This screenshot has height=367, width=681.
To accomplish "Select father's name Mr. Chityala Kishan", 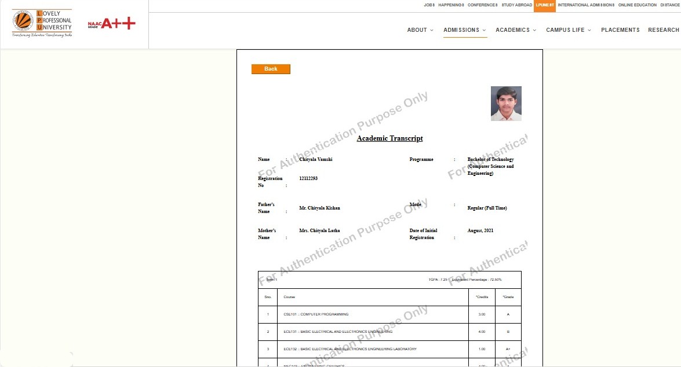I will click(320, 208).
